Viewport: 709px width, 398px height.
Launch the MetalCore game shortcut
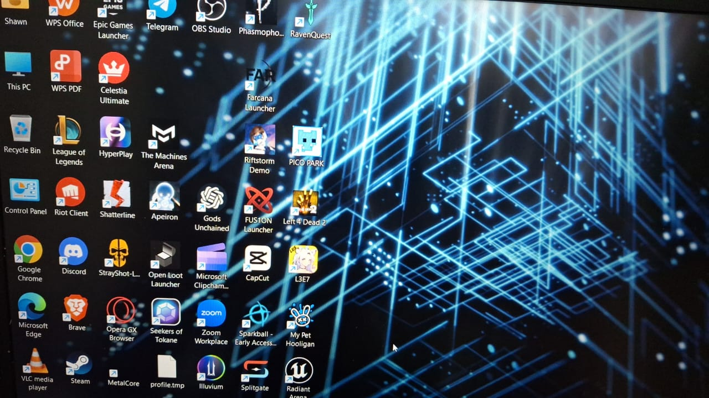[x=124, y=378]
